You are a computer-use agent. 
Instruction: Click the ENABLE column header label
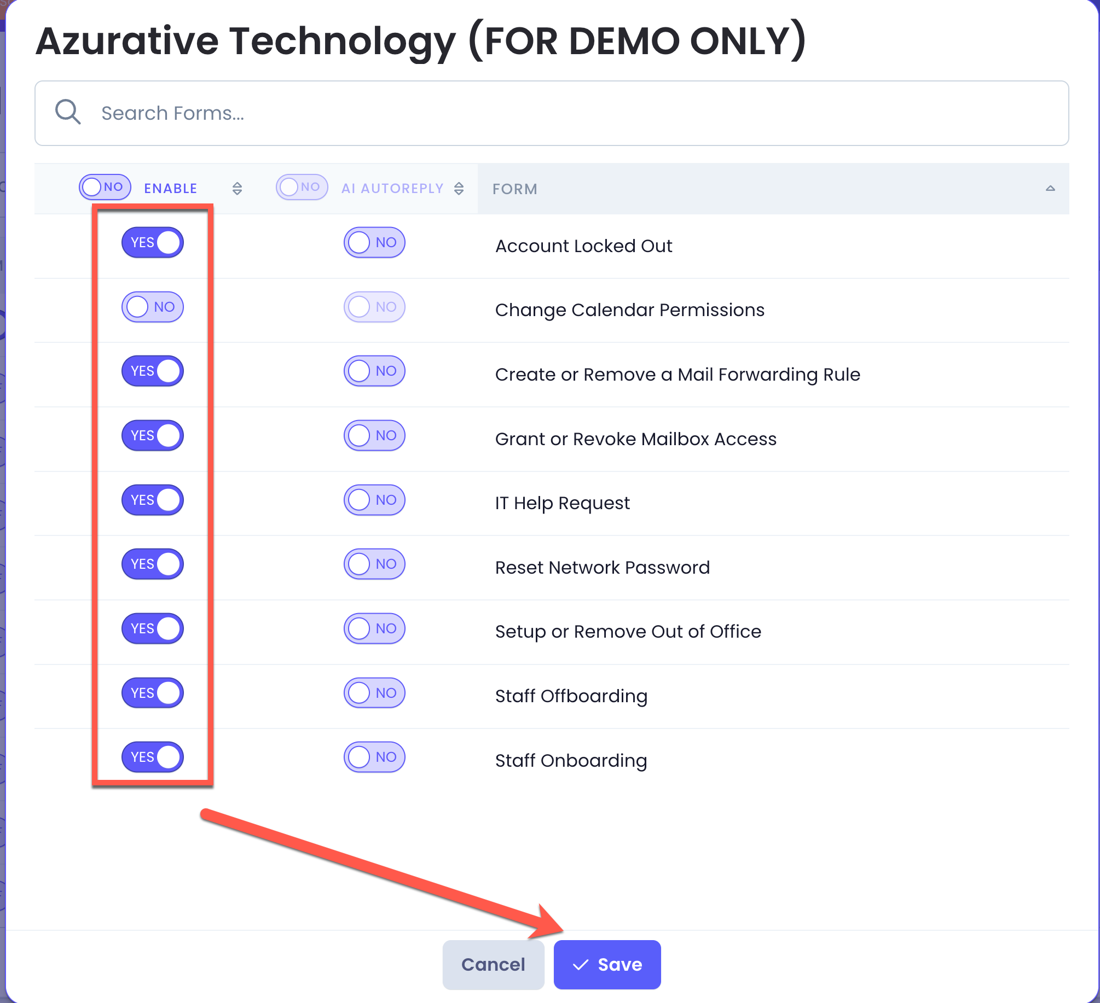(x=170, y=189)
